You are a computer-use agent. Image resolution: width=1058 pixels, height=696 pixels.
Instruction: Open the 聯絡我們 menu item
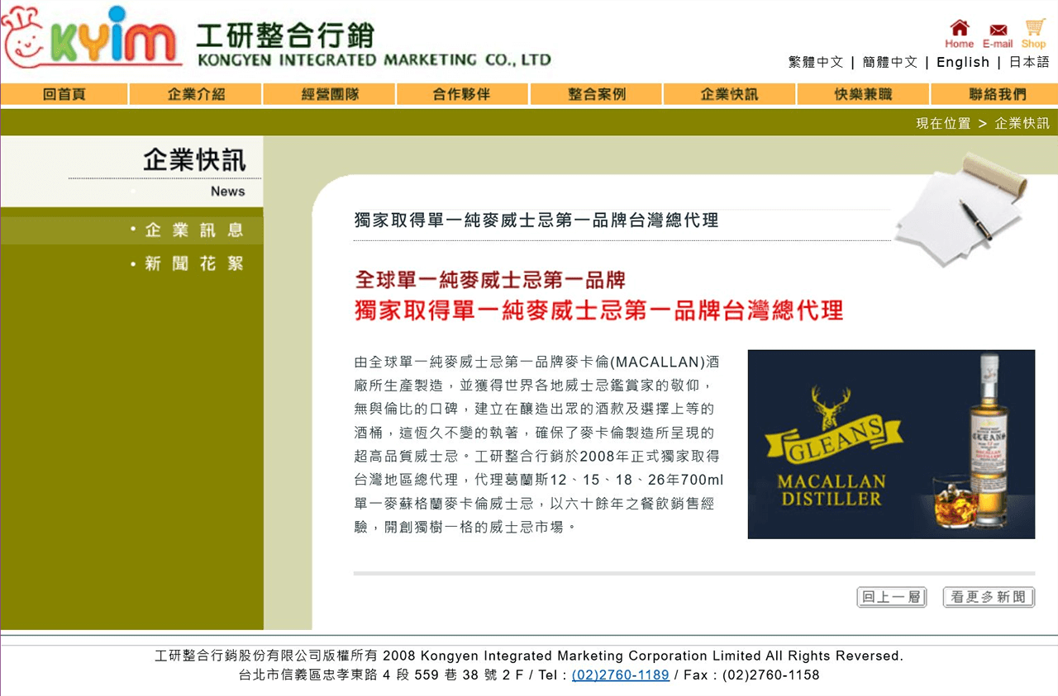(x=995, y=94)
